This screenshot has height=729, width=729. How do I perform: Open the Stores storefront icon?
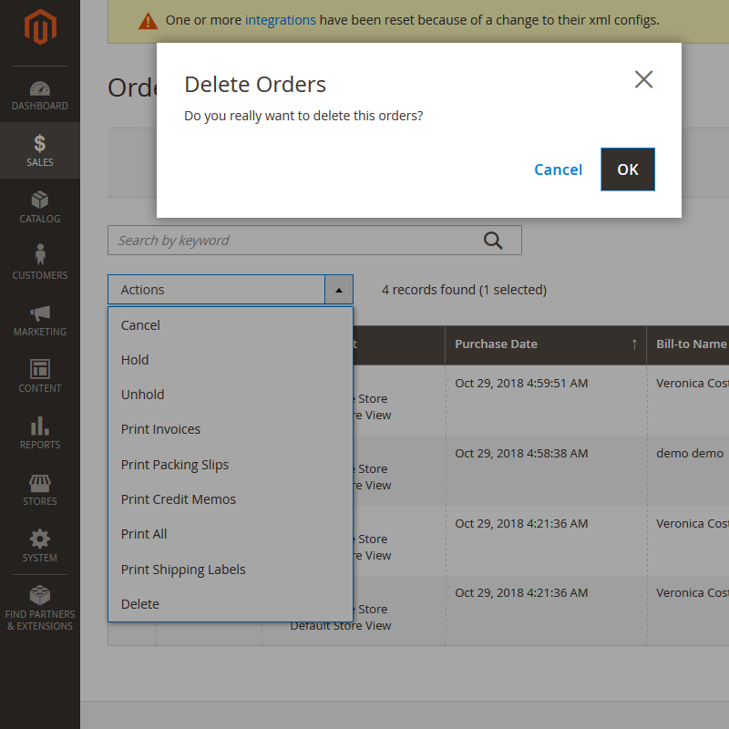coord(39,483)
